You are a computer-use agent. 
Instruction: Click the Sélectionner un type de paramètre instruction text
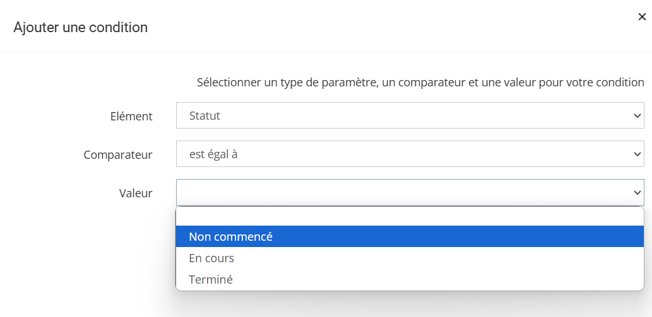pyautogui.click(x=420, y=83)
